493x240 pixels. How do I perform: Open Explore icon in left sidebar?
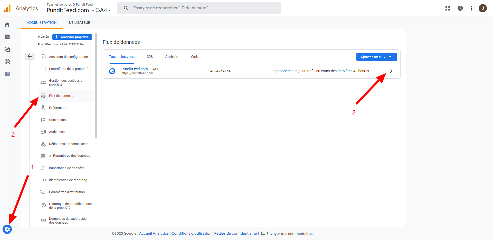tap(7, 49)
